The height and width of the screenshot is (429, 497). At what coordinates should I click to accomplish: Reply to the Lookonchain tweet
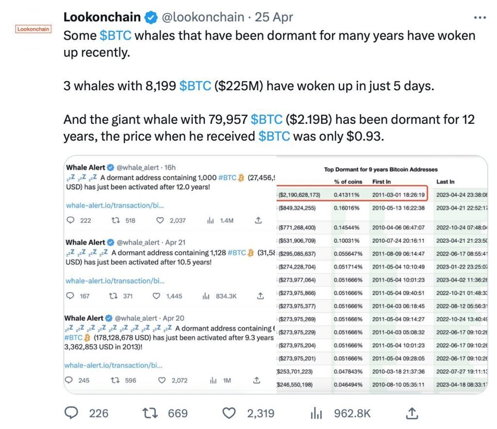[71, 413]
